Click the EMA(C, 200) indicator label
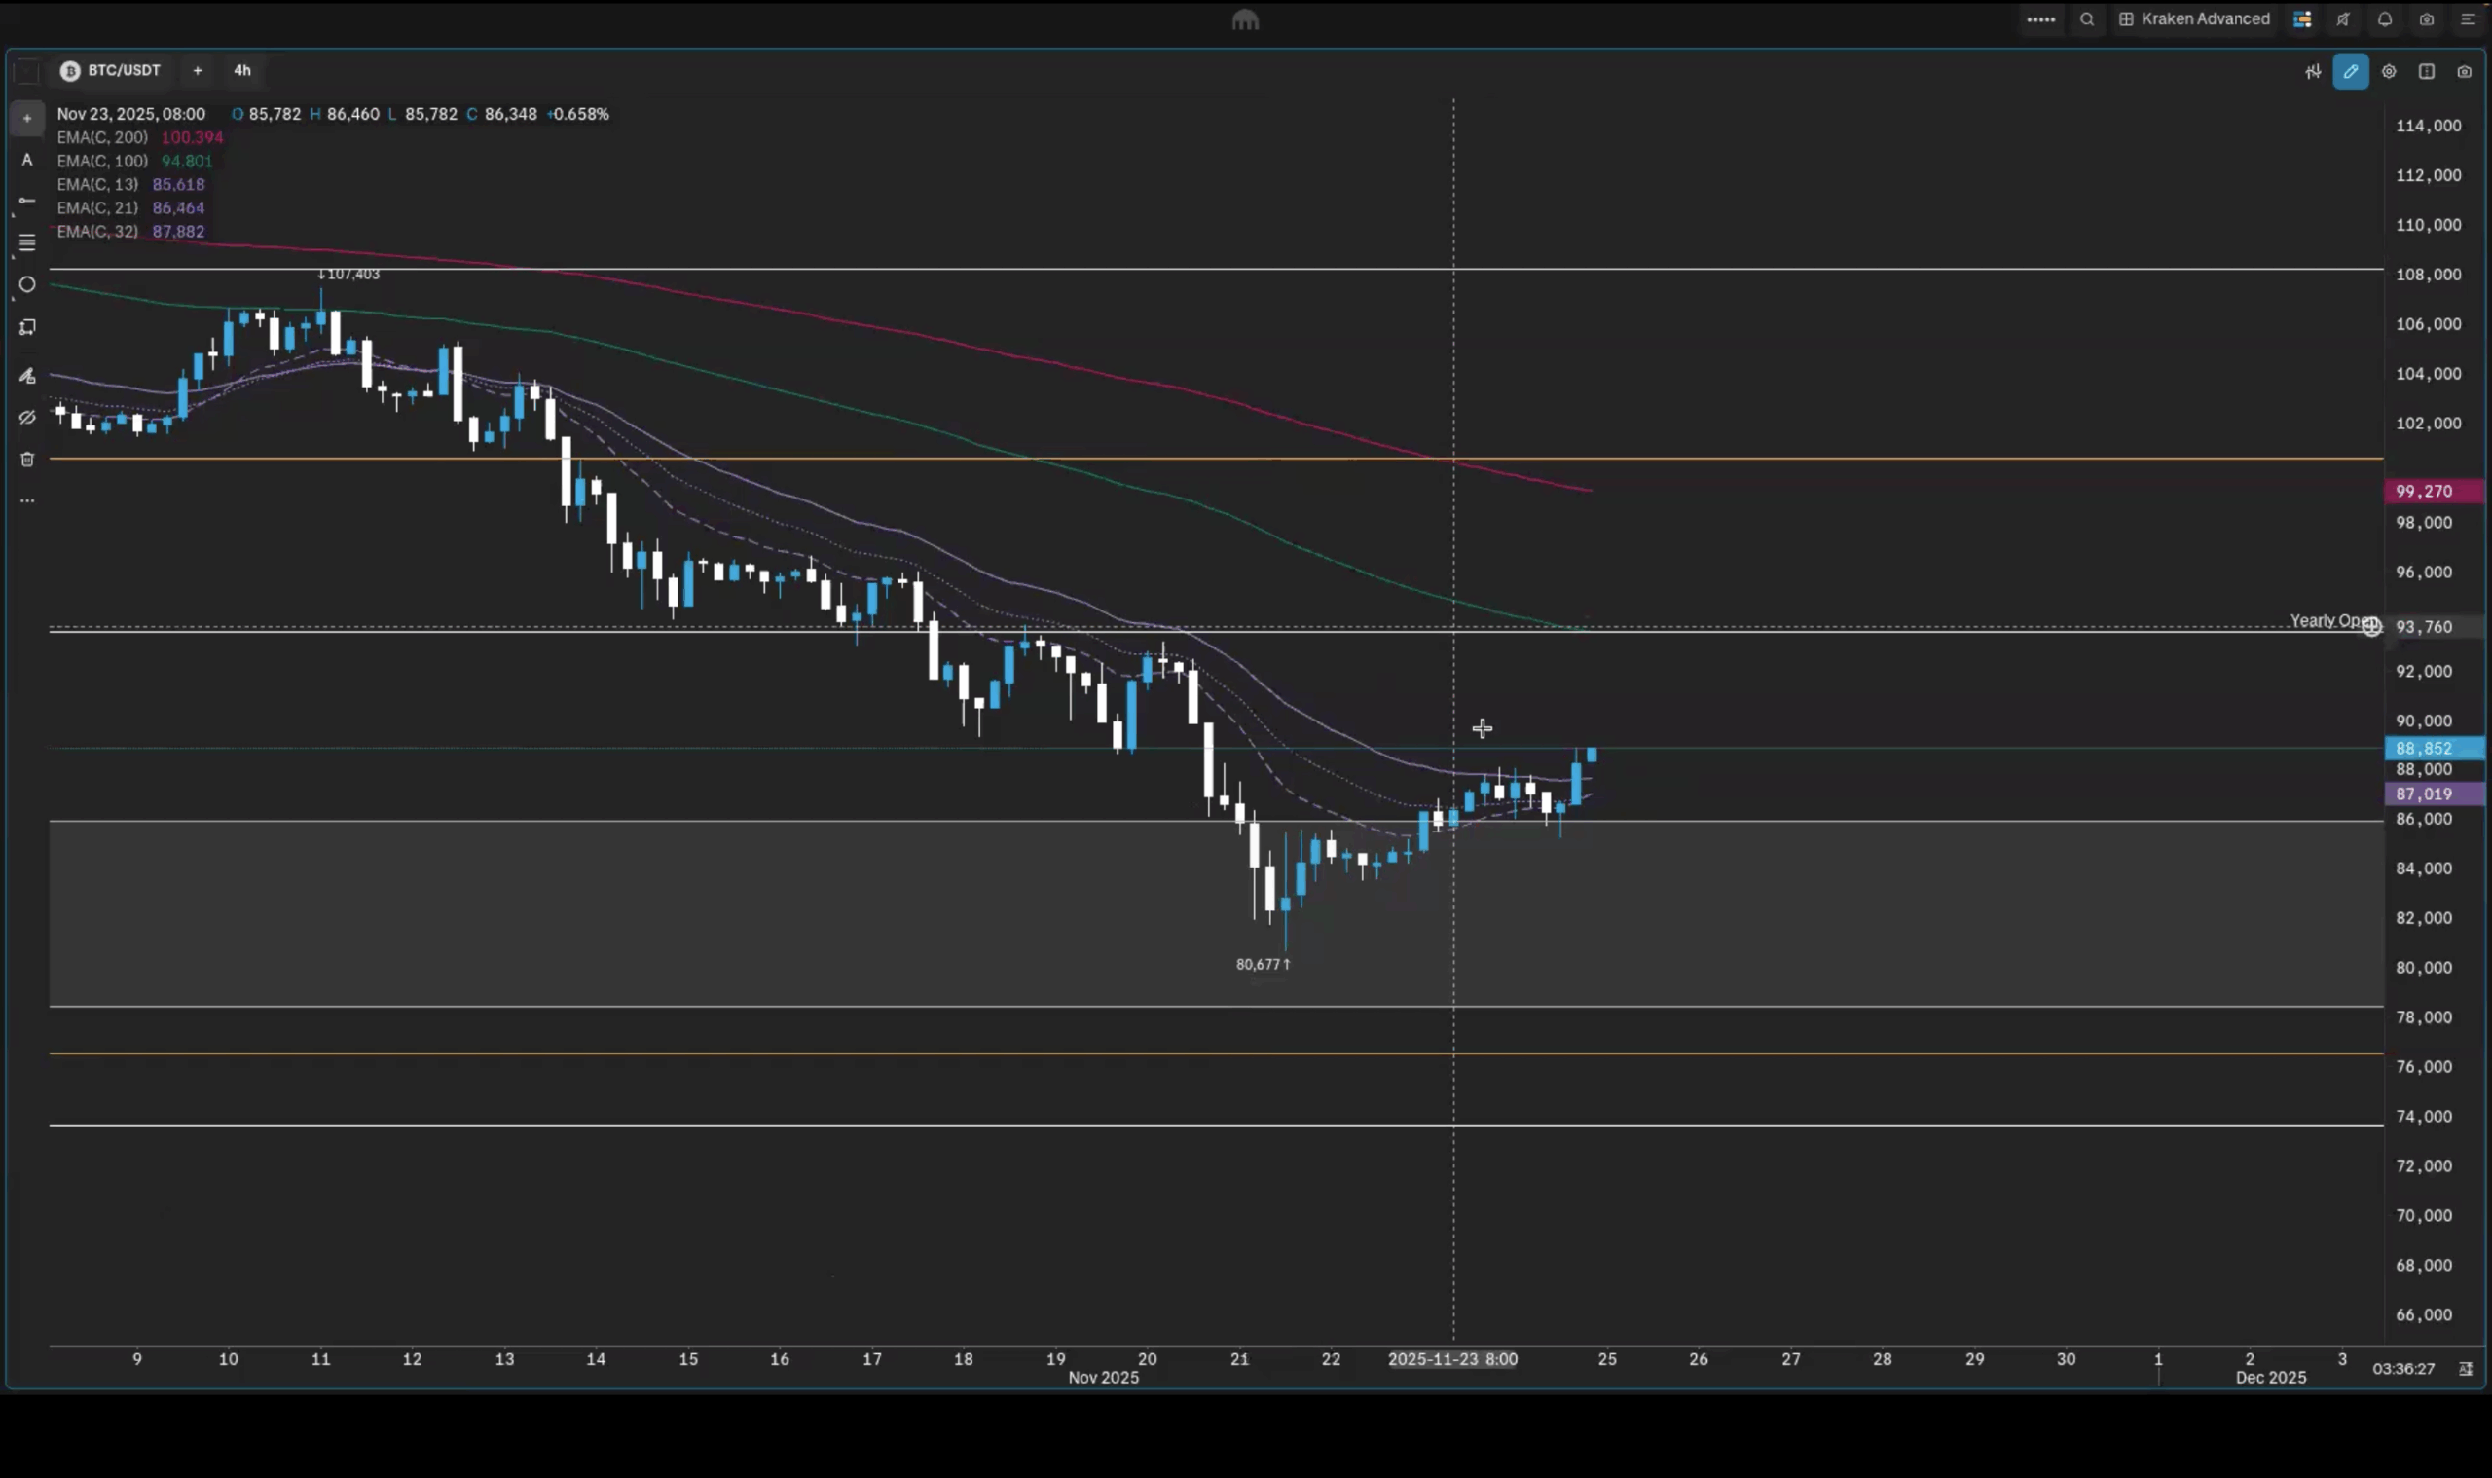The image size is (2492, 1478). [x=101, y=137]
